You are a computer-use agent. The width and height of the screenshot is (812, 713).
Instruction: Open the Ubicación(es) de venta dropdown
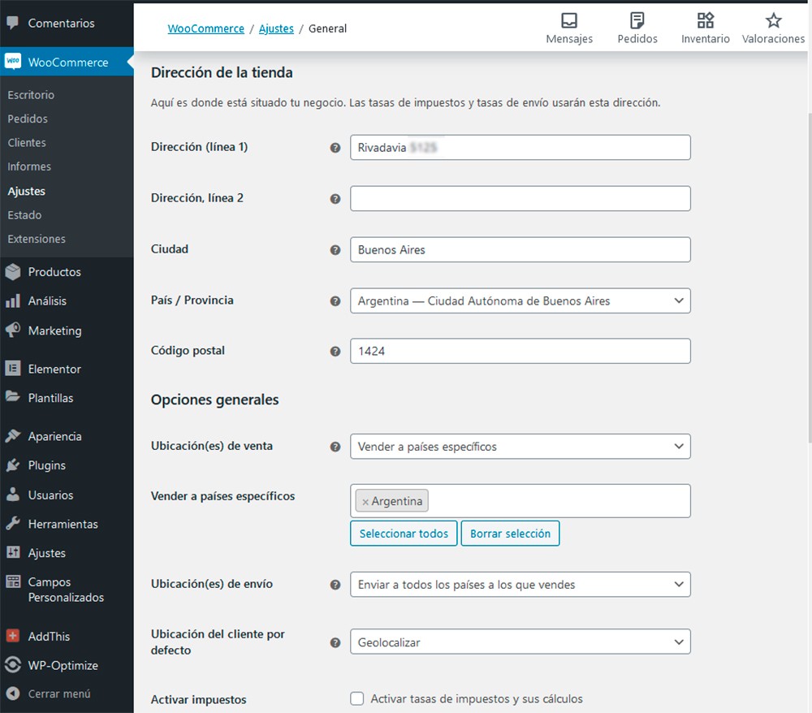pyautogui.click(x=520, y=447)
